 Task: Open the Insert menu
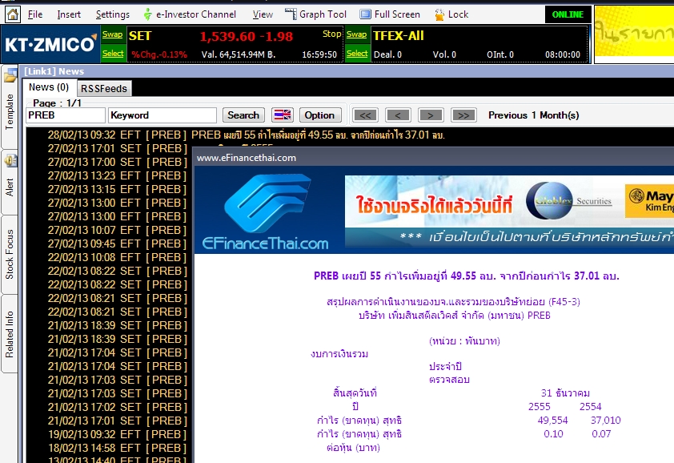coord(69,14)
